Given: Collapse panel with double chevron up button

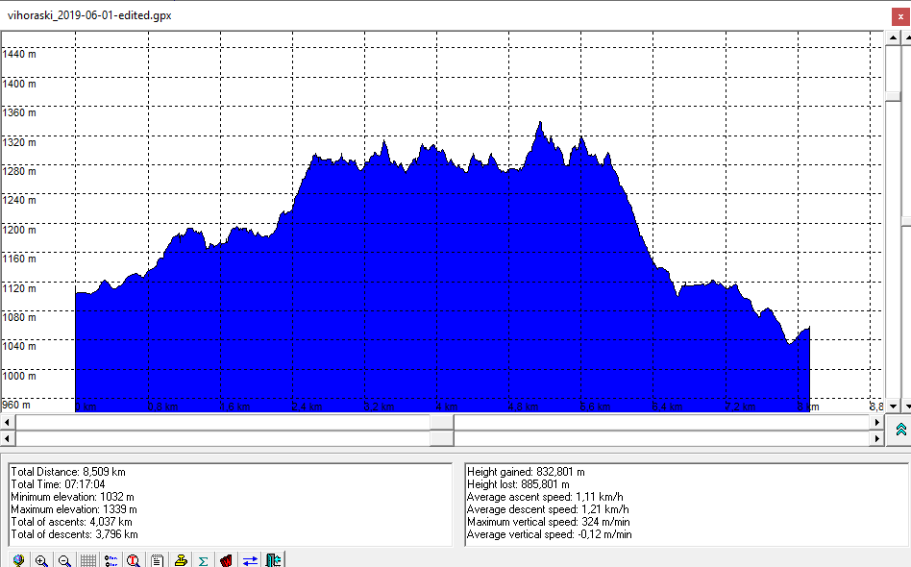Looking at the screenshot, I should 900,430.
